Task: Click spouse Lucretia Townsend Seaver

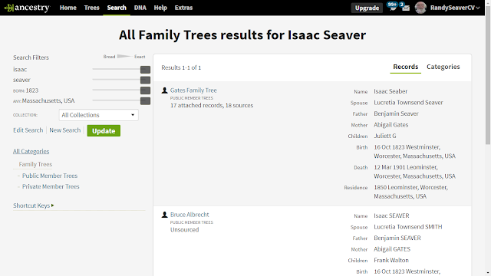Action: (408, 103)
